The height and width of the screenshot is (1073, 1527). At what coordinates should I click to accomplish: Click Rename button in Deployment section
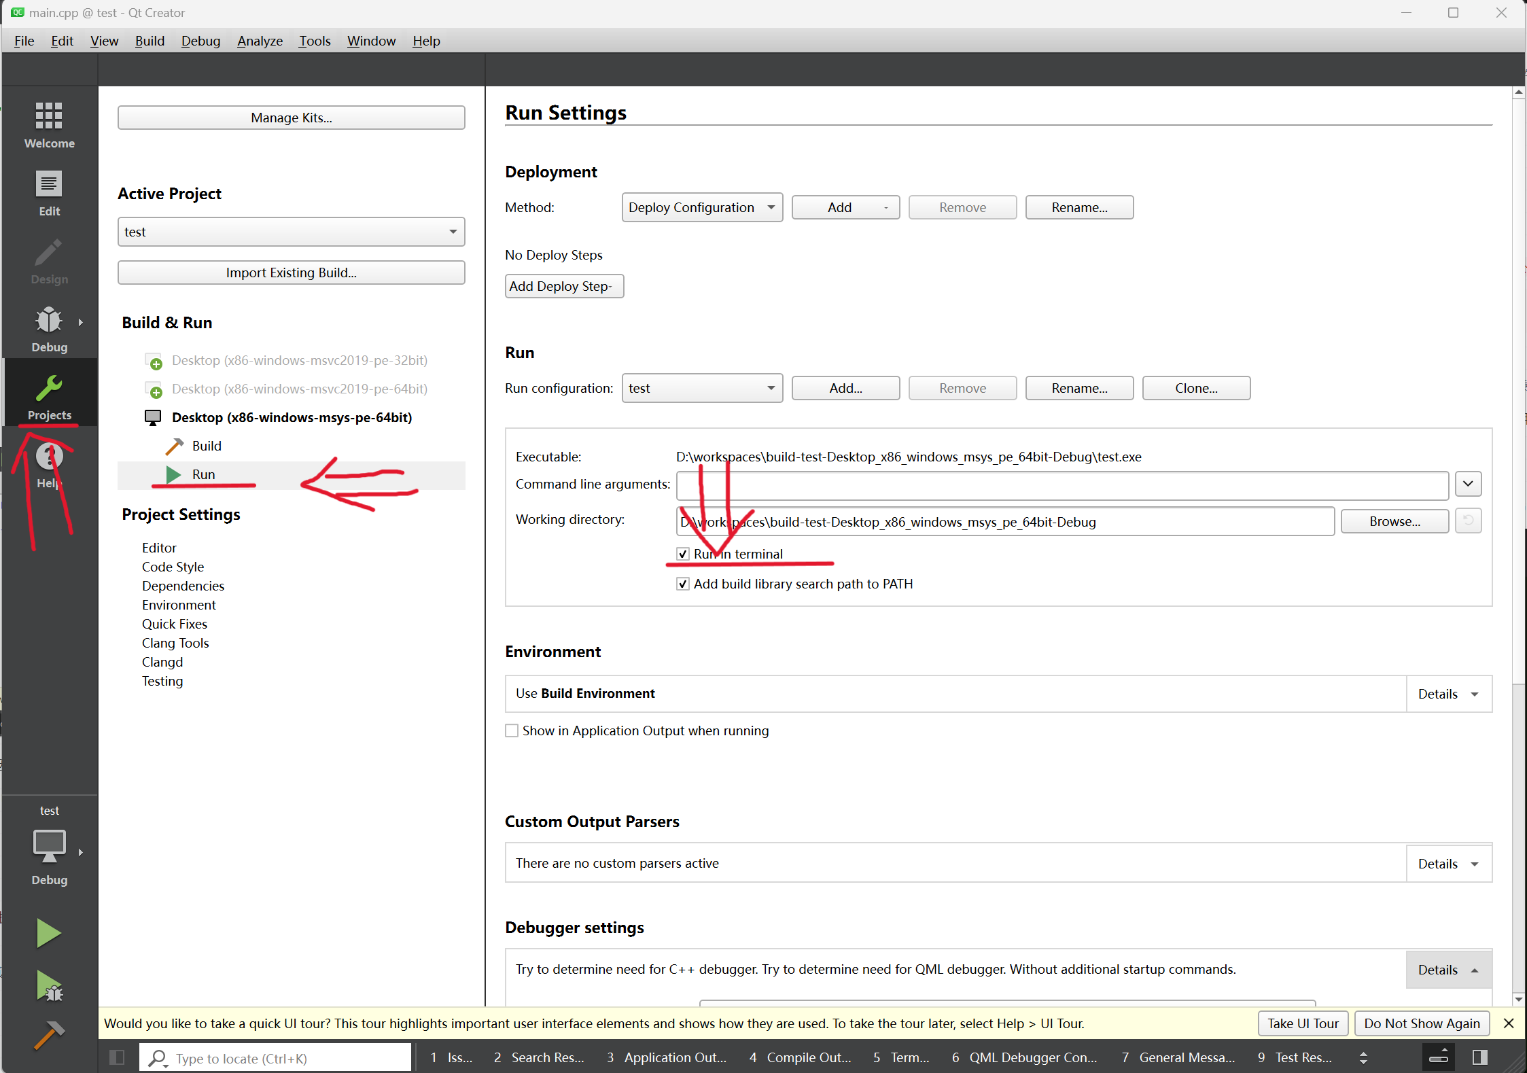(x=1079, y=207)
